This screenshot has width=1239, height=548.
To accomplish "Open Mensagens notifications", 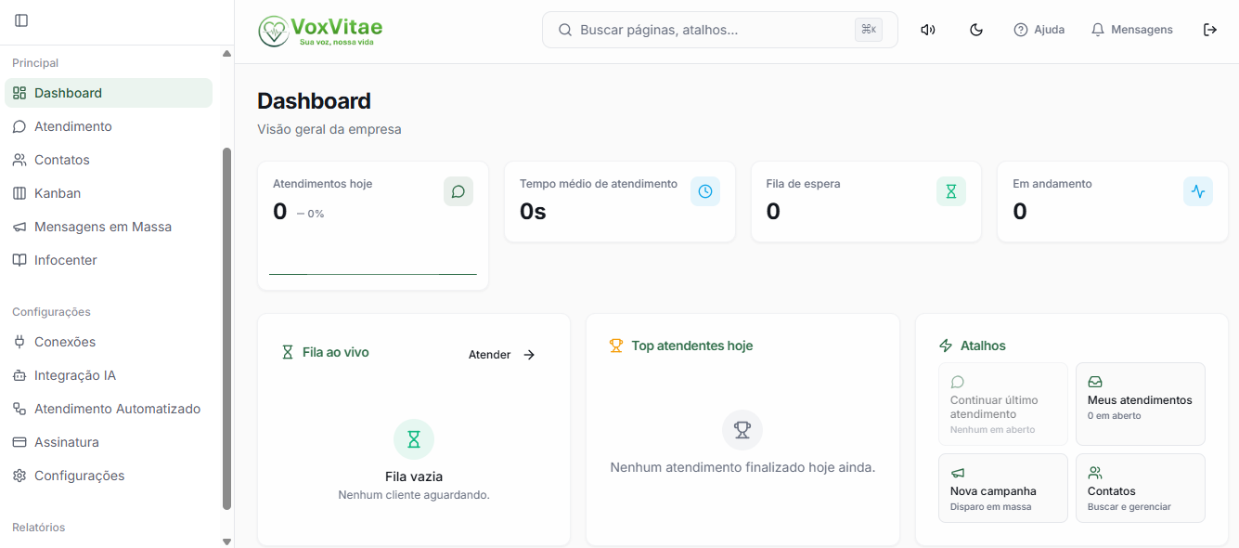I will (x=1132, y=30).
